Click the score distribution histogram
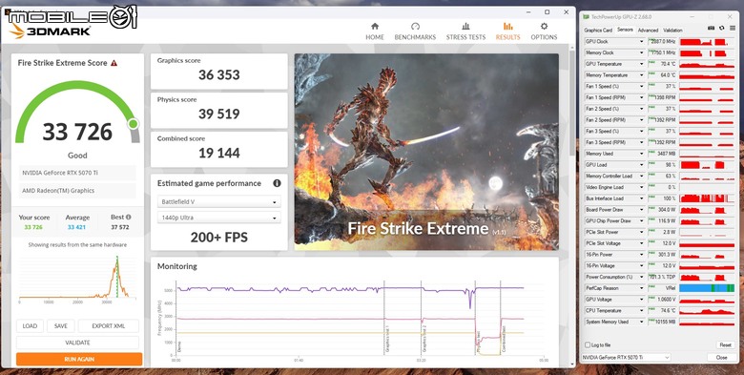The height and width of the screenshot is (375, 744). (x=77, y=278)
